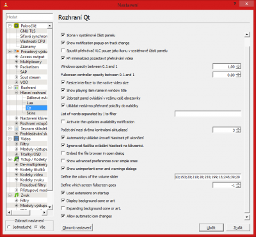The width and height of the screenshot is (256, 237).
Task: Select the Skins tree item
Action: tap(31, 113)
